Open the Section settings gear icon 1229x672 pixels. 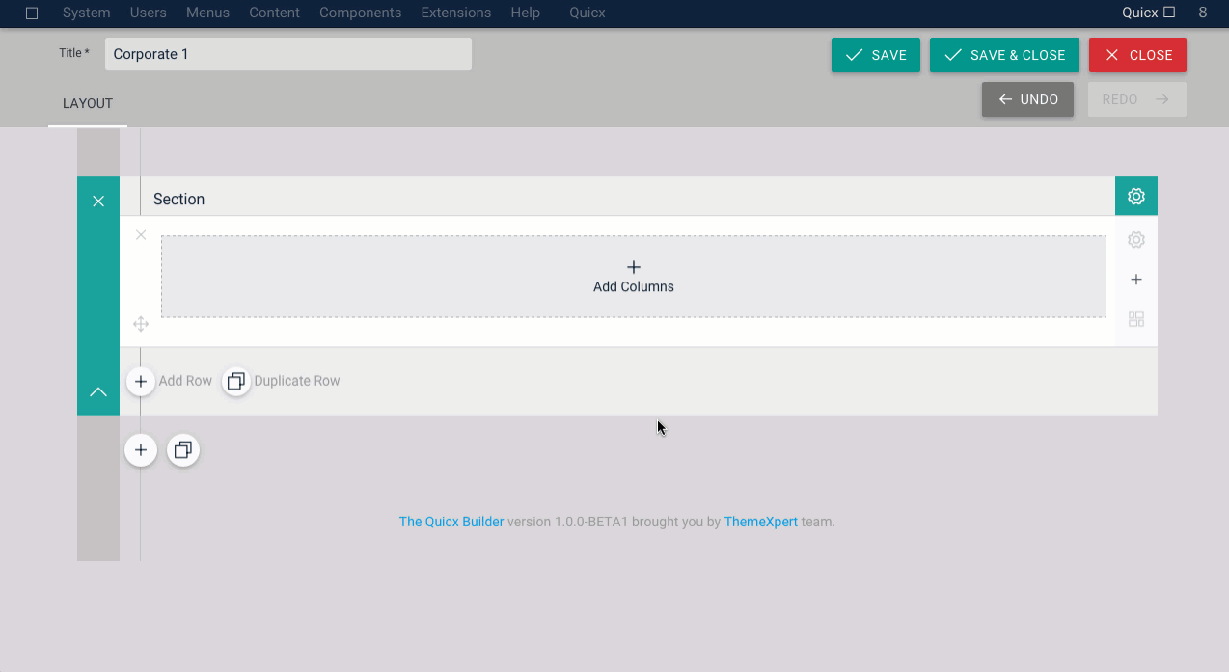click(x=1135, y=196)
